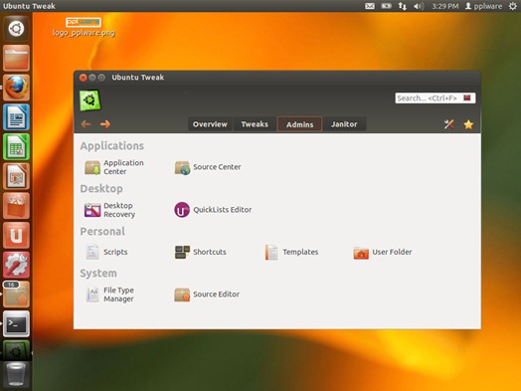Screen dimensions: 521x391
Task: Open Application Center icon
Action: pos(92,167)
